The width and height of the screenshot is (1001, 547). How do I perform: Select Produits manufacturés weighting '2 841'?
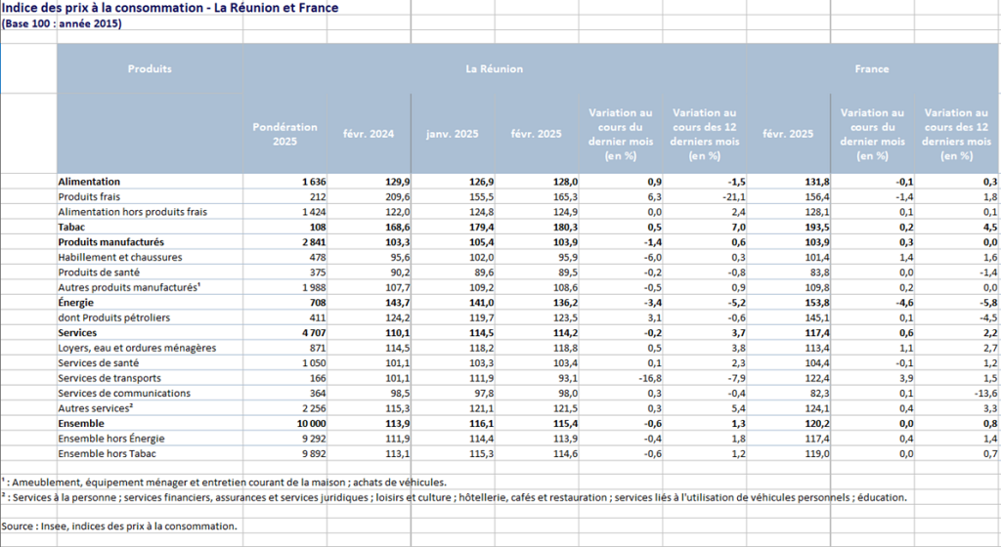314,242
